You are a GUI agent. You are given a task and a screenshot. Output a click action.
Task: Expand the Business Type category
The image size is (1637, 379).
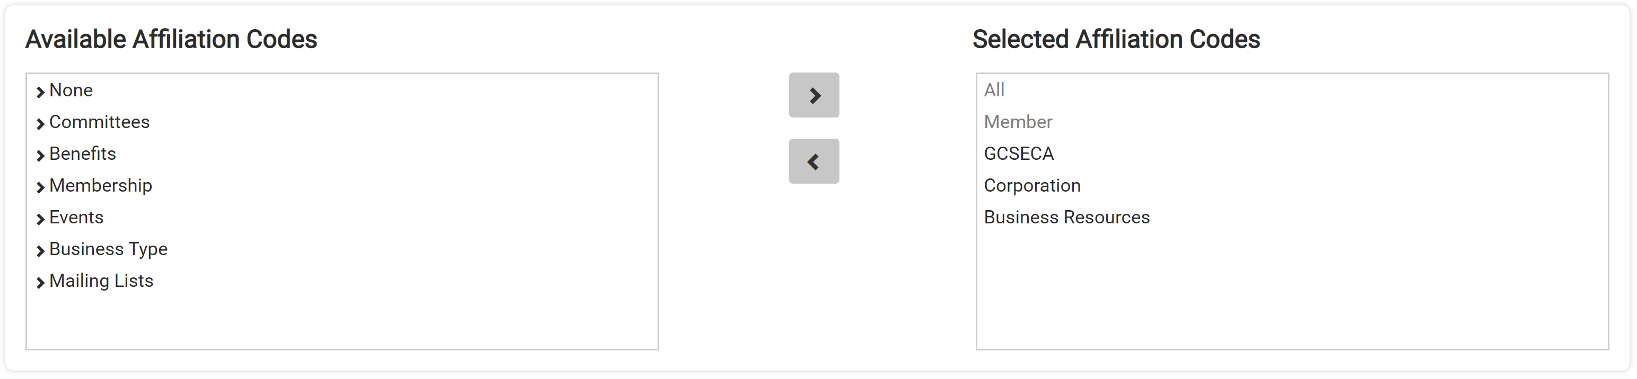[40, 249]
